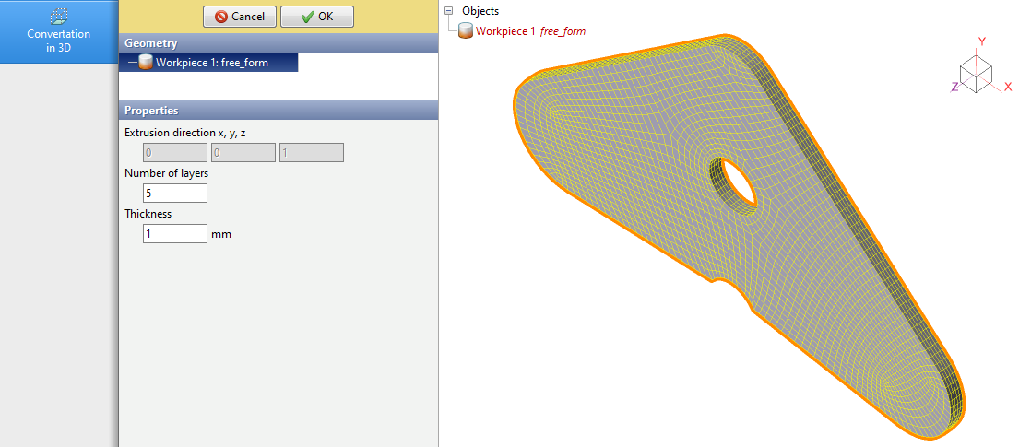Click the Geometry section header
Image resolution: width=1031 pixels, height=447 pixels.
pyautogui.click(x=278, y=43)
